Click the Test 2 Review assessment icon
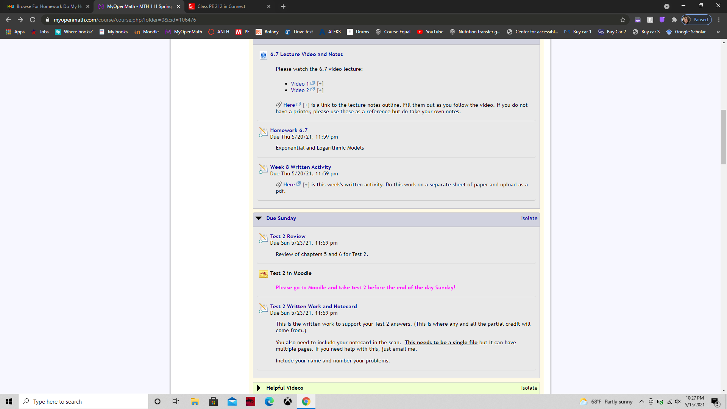Viewport: 727px width, 409px height. click(263, 238)
